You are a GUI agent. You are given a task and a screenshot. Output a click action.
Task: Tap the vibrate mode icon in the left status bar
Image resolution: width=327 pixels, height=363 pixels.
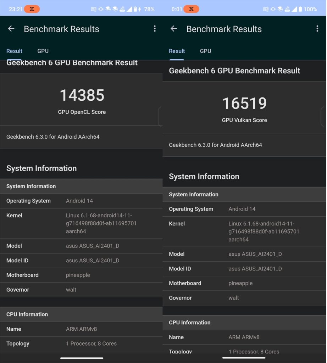pyautogui.click(x=101, y=9)
